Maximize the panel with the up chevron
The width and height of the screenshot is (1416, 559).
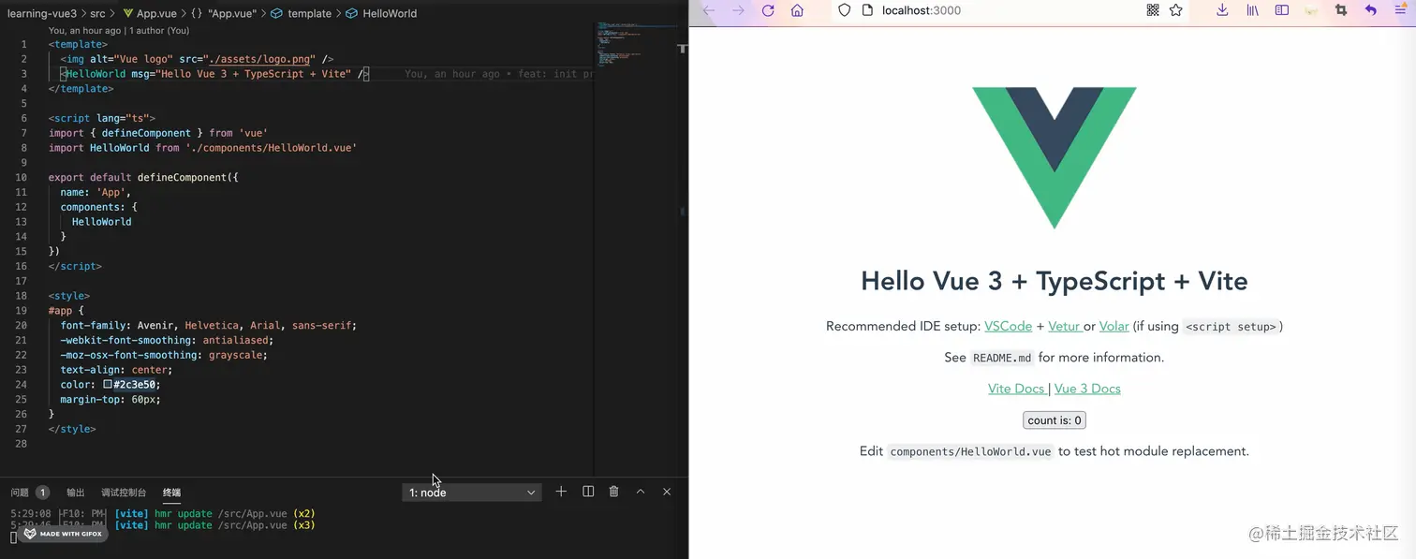[641, 492]
